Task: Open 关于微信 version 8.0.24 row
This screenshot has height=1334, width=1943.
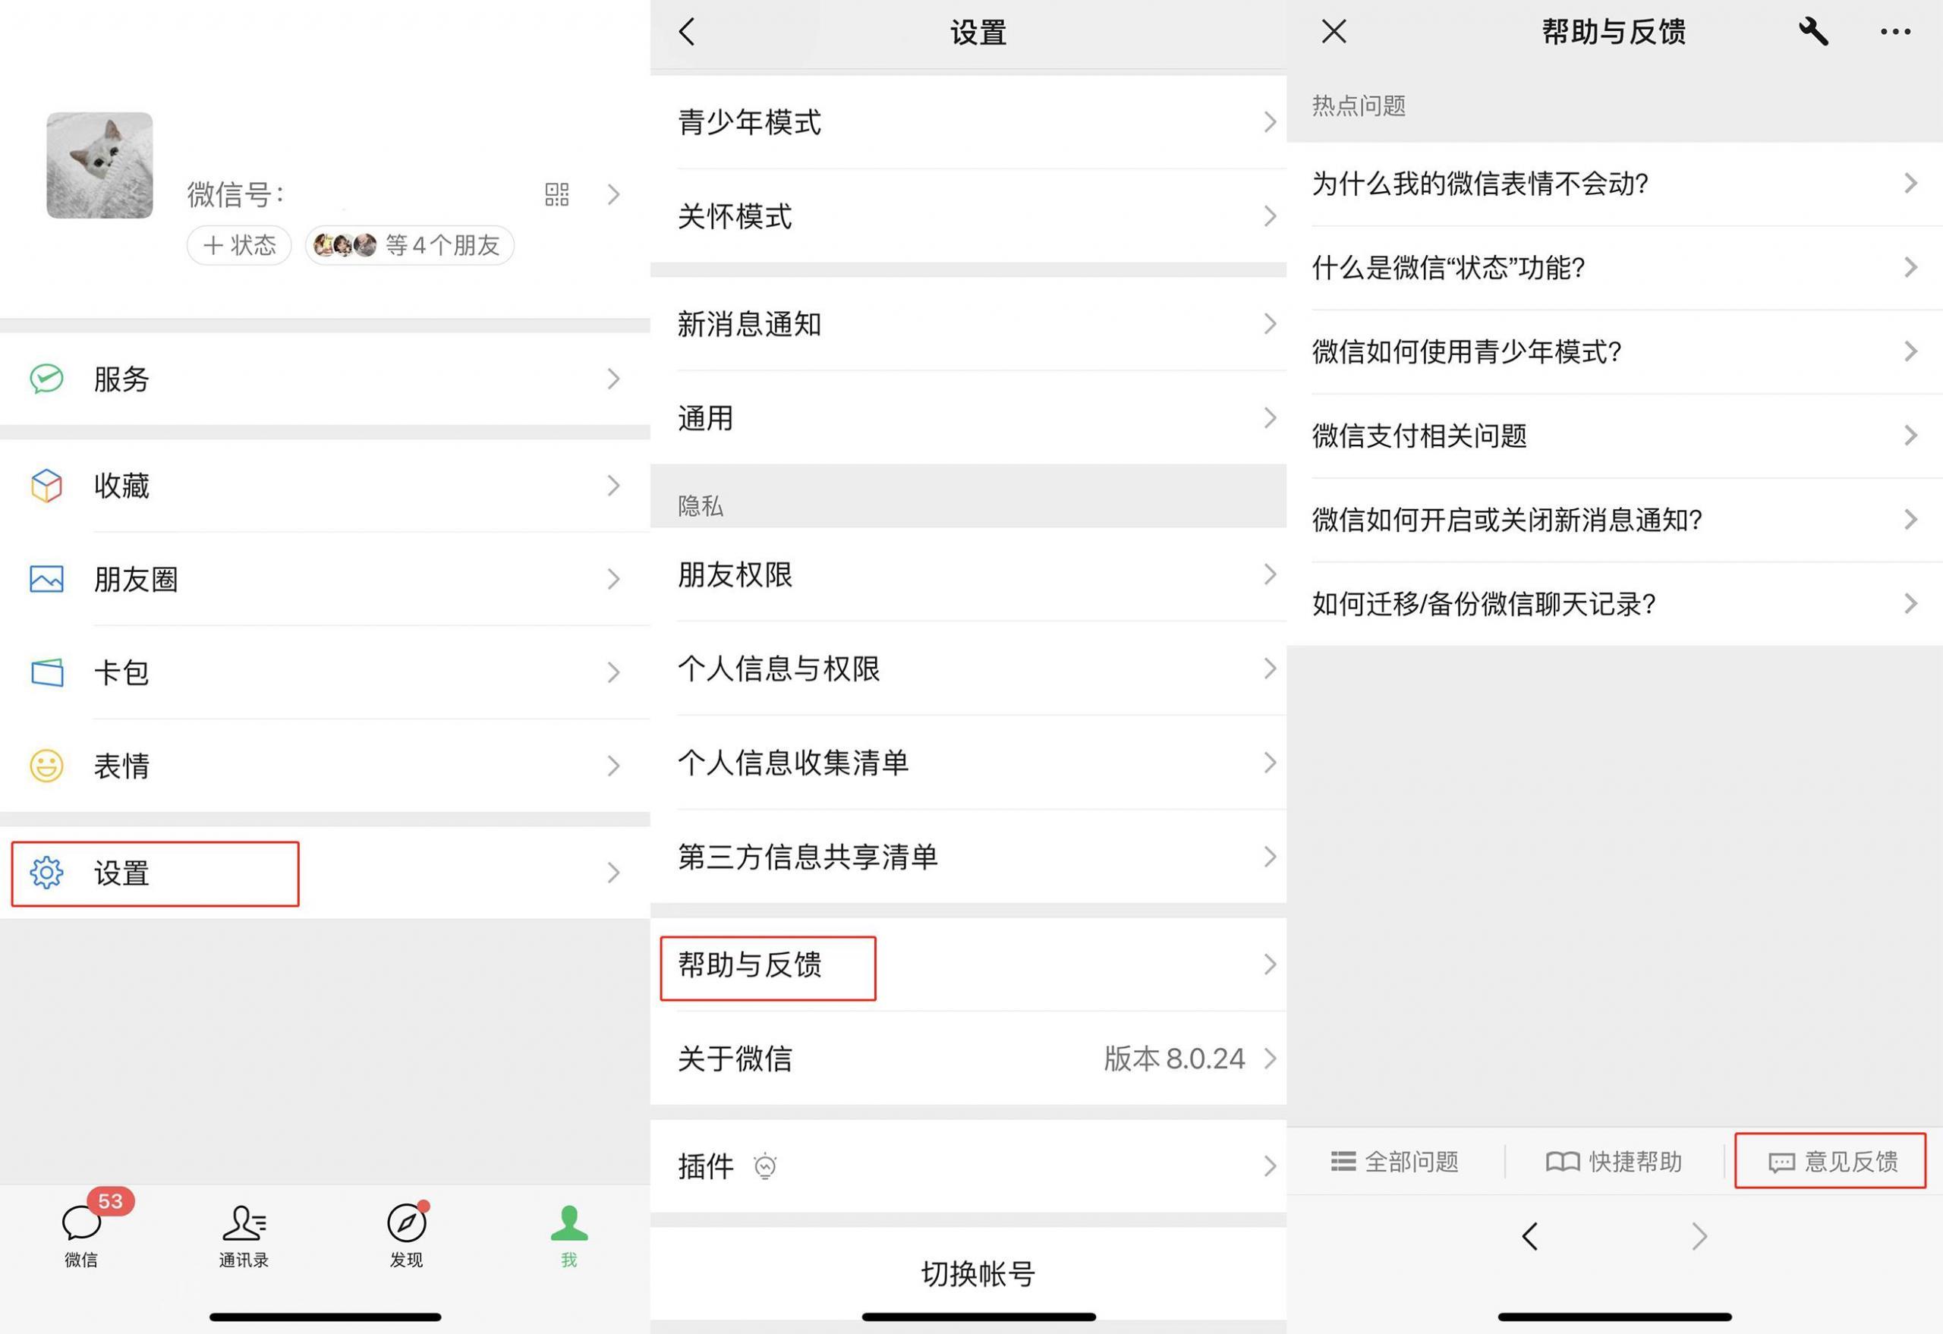Action: coord(968,1059)
